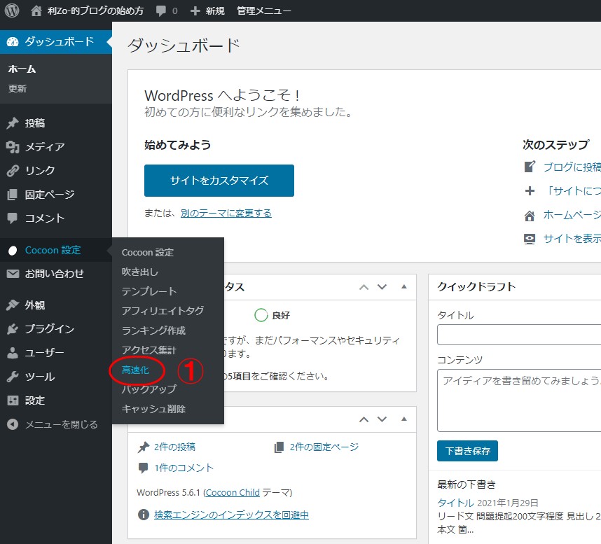The width and height of the screenshot is (601, 544).
Task: Click the plug icon beside プラグイン
Action: (x=13, y=329)
